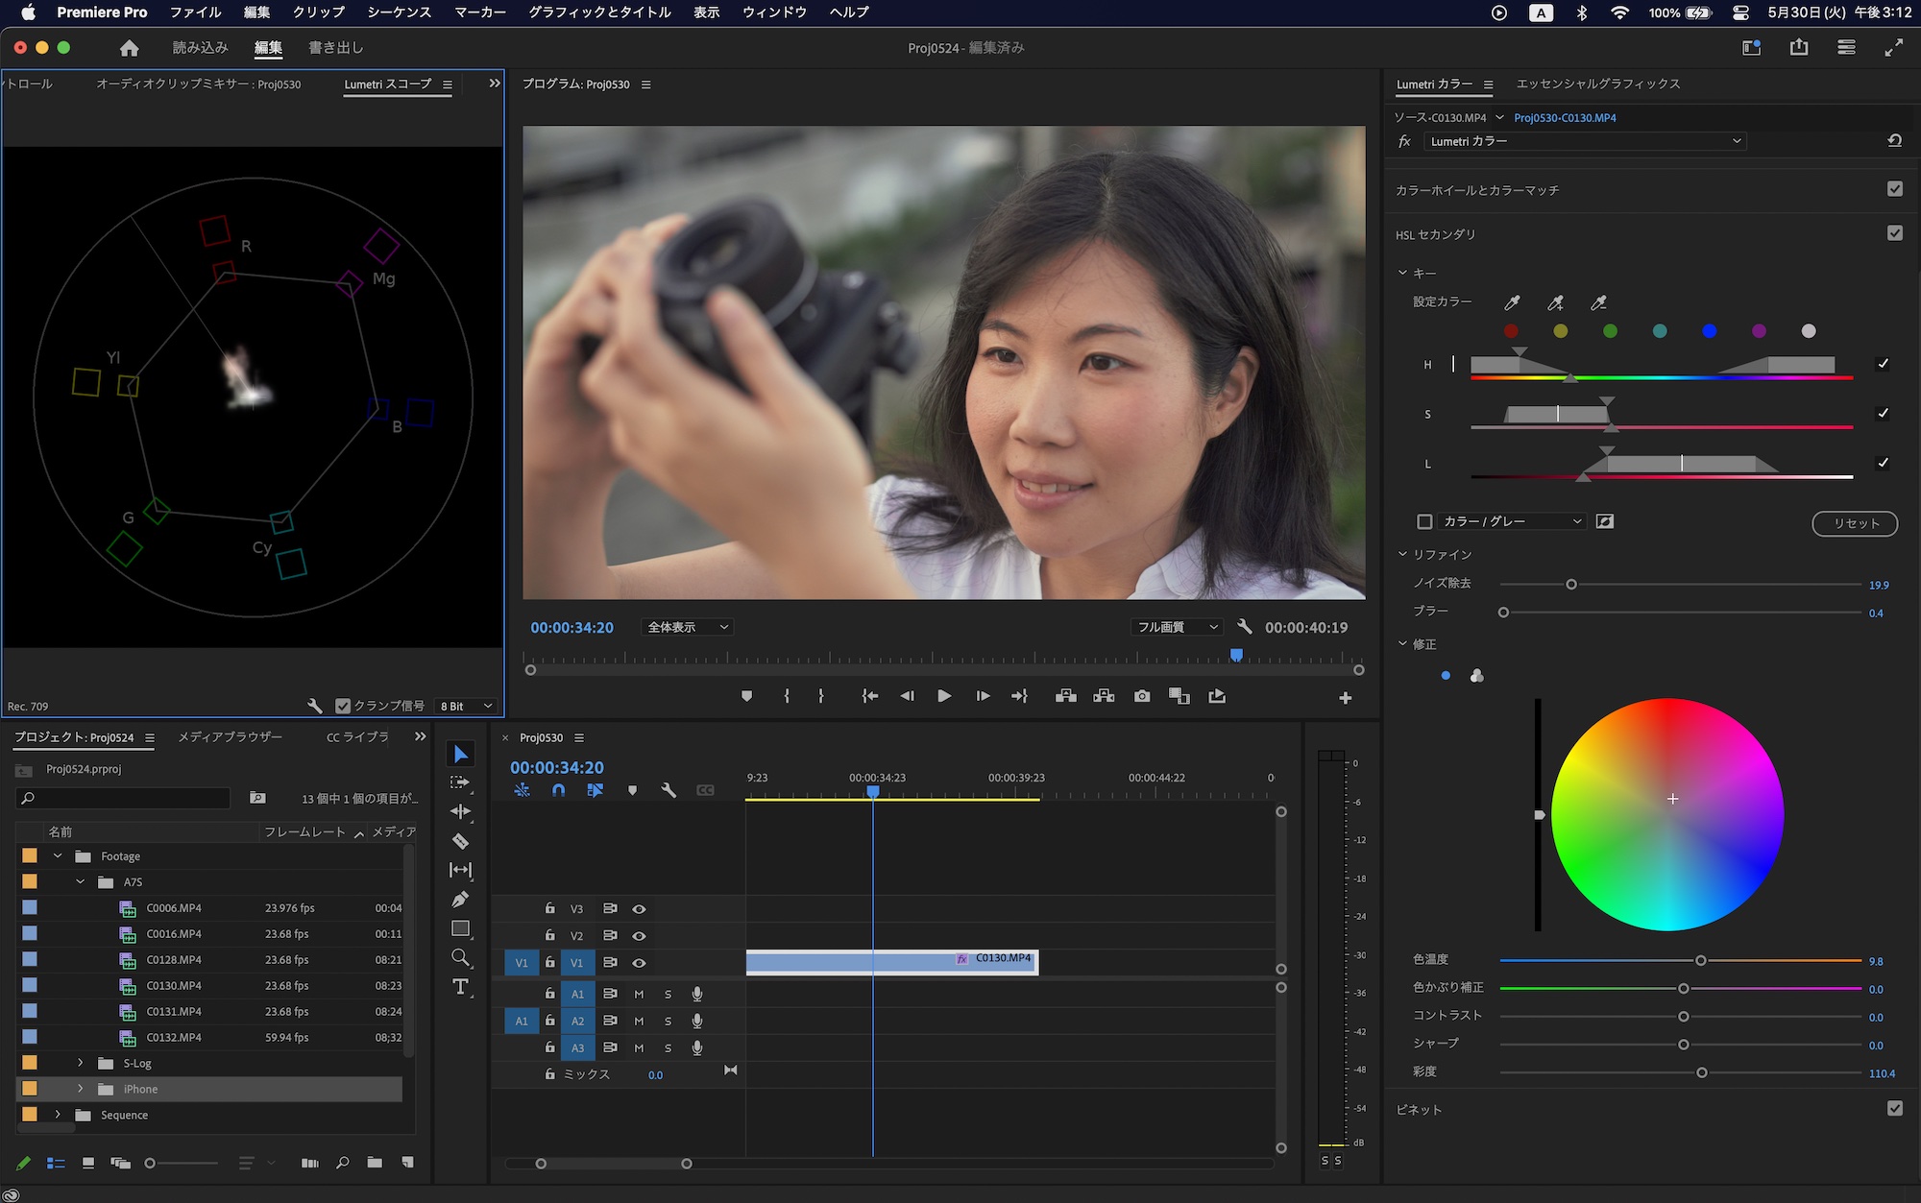Click the set color eyedropper icon
1921x1203 pixels.
[x=1512, y=302]
